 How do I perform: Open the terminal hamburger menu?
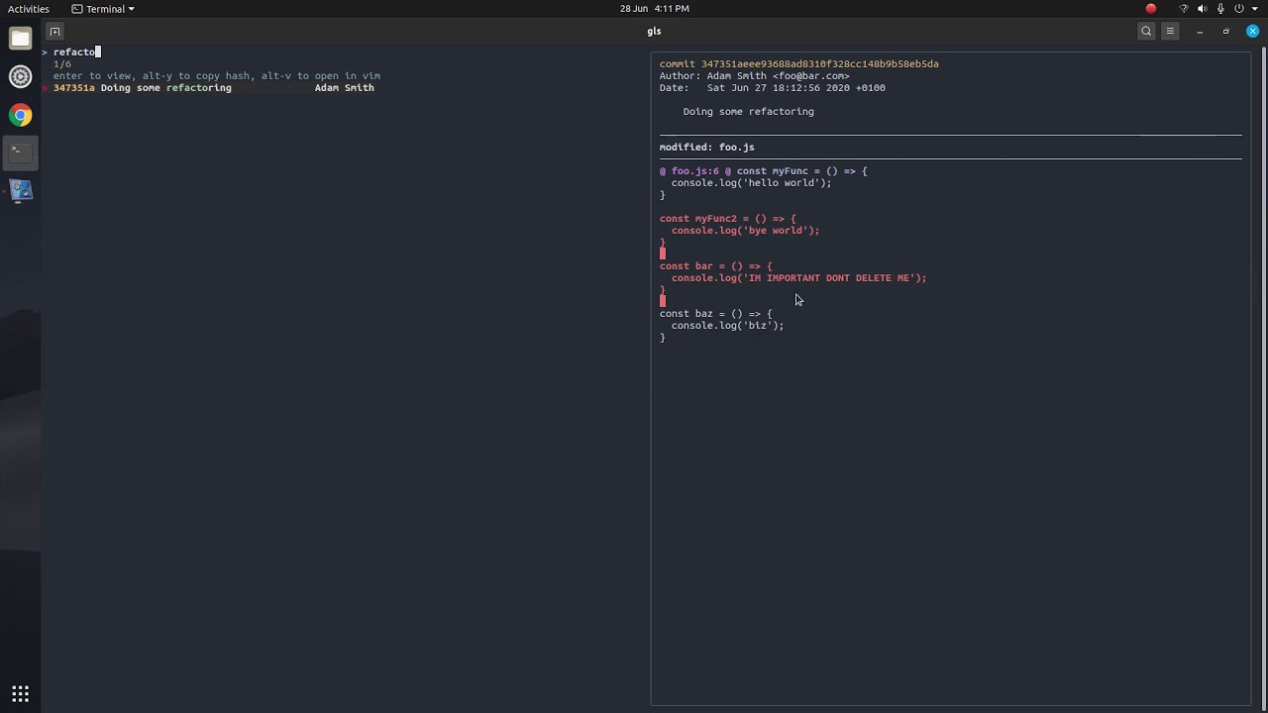pyautogui.click(x=1170, y=32)
